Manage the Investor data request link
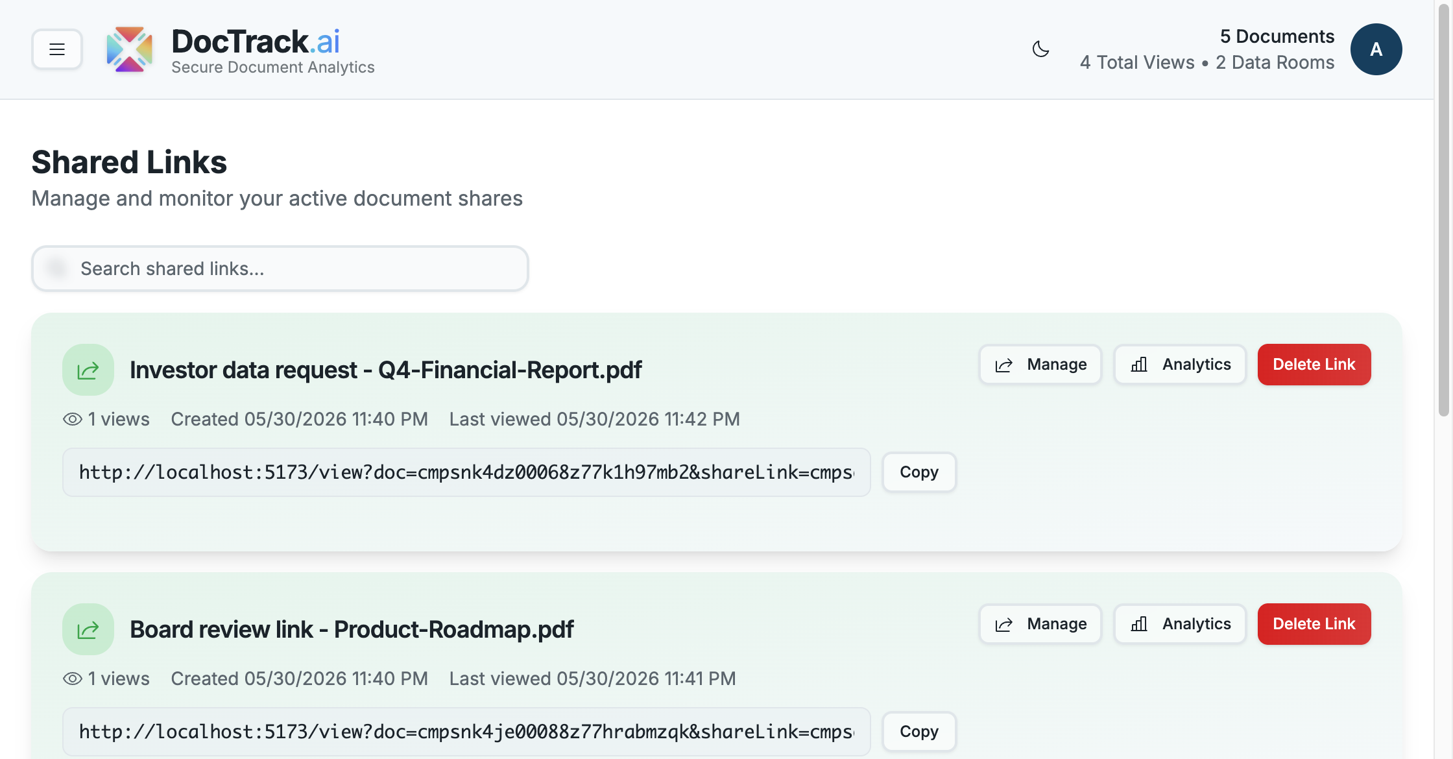Viewport: 1453px width, 759px height. (1040, 365)
